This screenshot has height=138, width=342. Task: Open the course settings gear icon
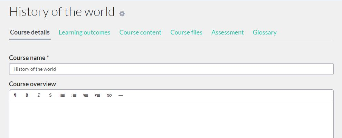coord(122,13)
